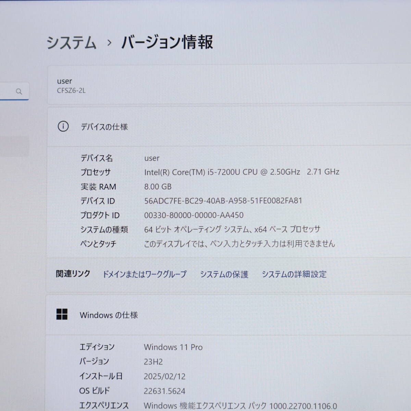The width and height of the screenshot is (411, 411).
Task: Click the バージョン情報 page title
Action: (x=167, y=42)
